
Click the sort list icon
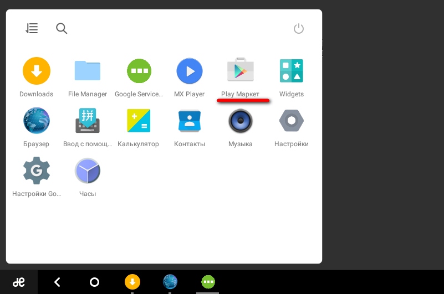32,28
